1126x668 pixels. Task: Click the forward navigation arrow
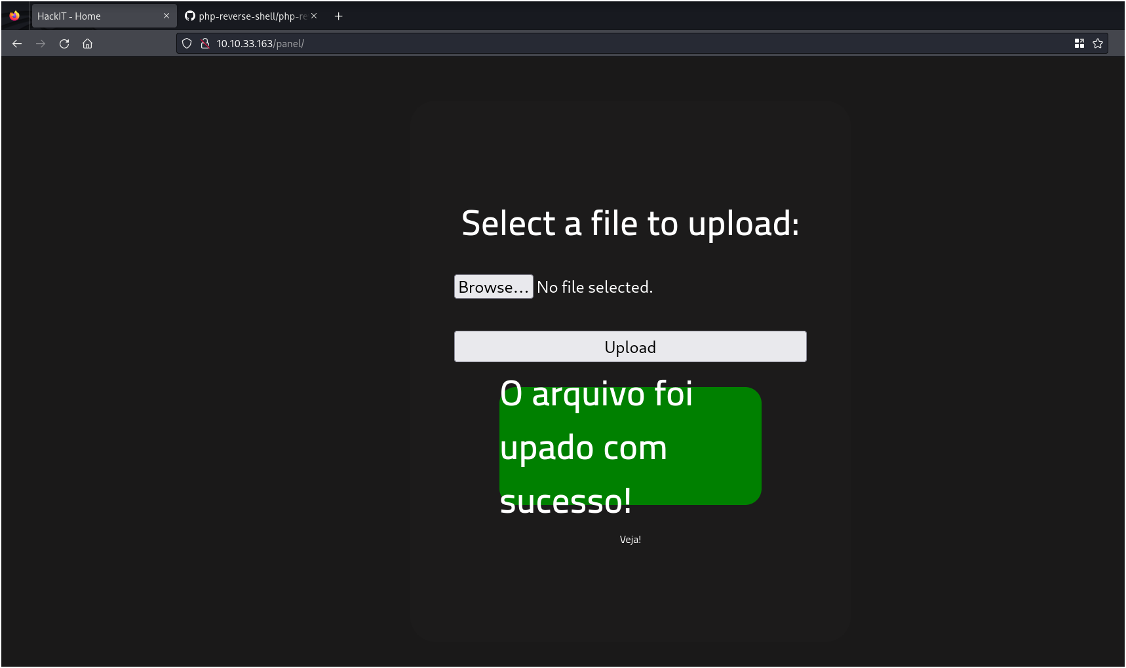click(x=41, y=44)
